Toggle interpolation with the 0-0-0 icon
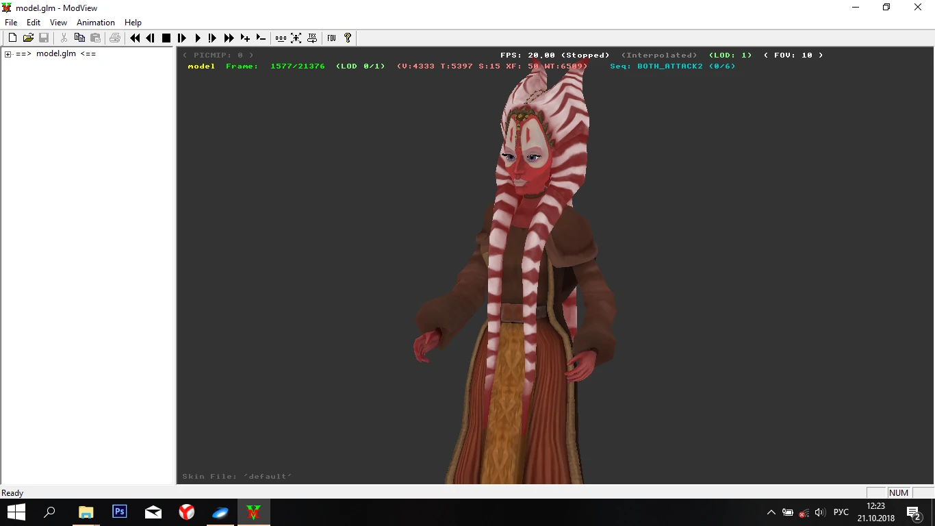The width and height of the screenshot is (935, 526). [281, 38]
